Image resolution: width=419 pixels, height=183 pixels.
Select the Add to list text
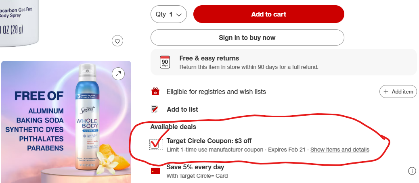tap(182, 109)
